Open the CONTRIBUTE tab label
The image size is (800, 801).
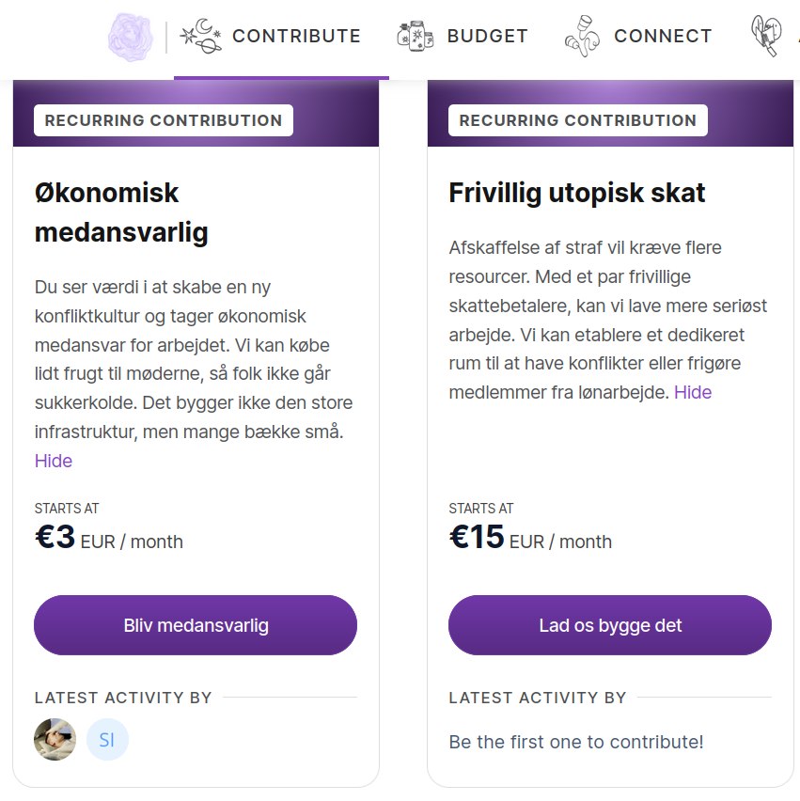tap(296, 37)
